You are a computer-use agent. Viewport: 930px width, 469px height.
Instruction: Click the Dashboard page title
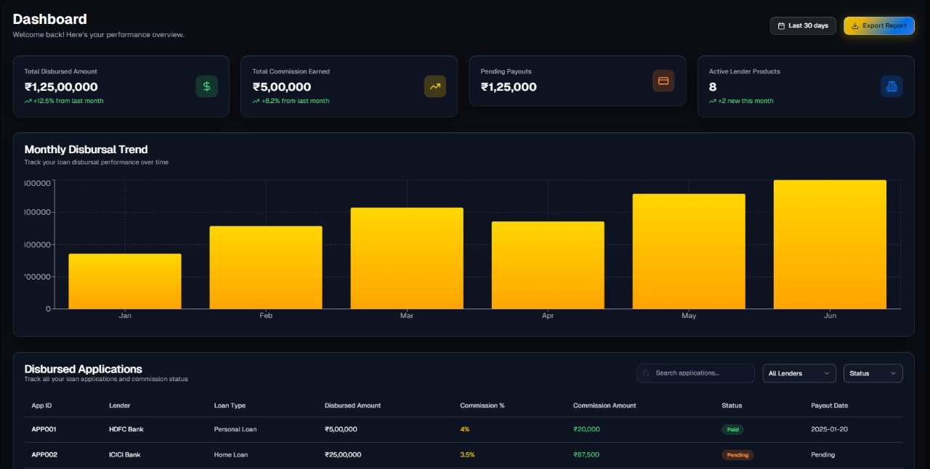click(50, 20)
